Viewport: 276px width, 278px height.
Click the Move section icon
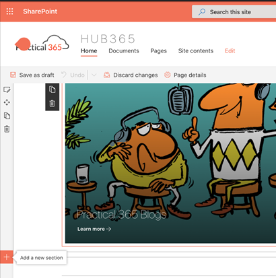click(x=7, y=103)
